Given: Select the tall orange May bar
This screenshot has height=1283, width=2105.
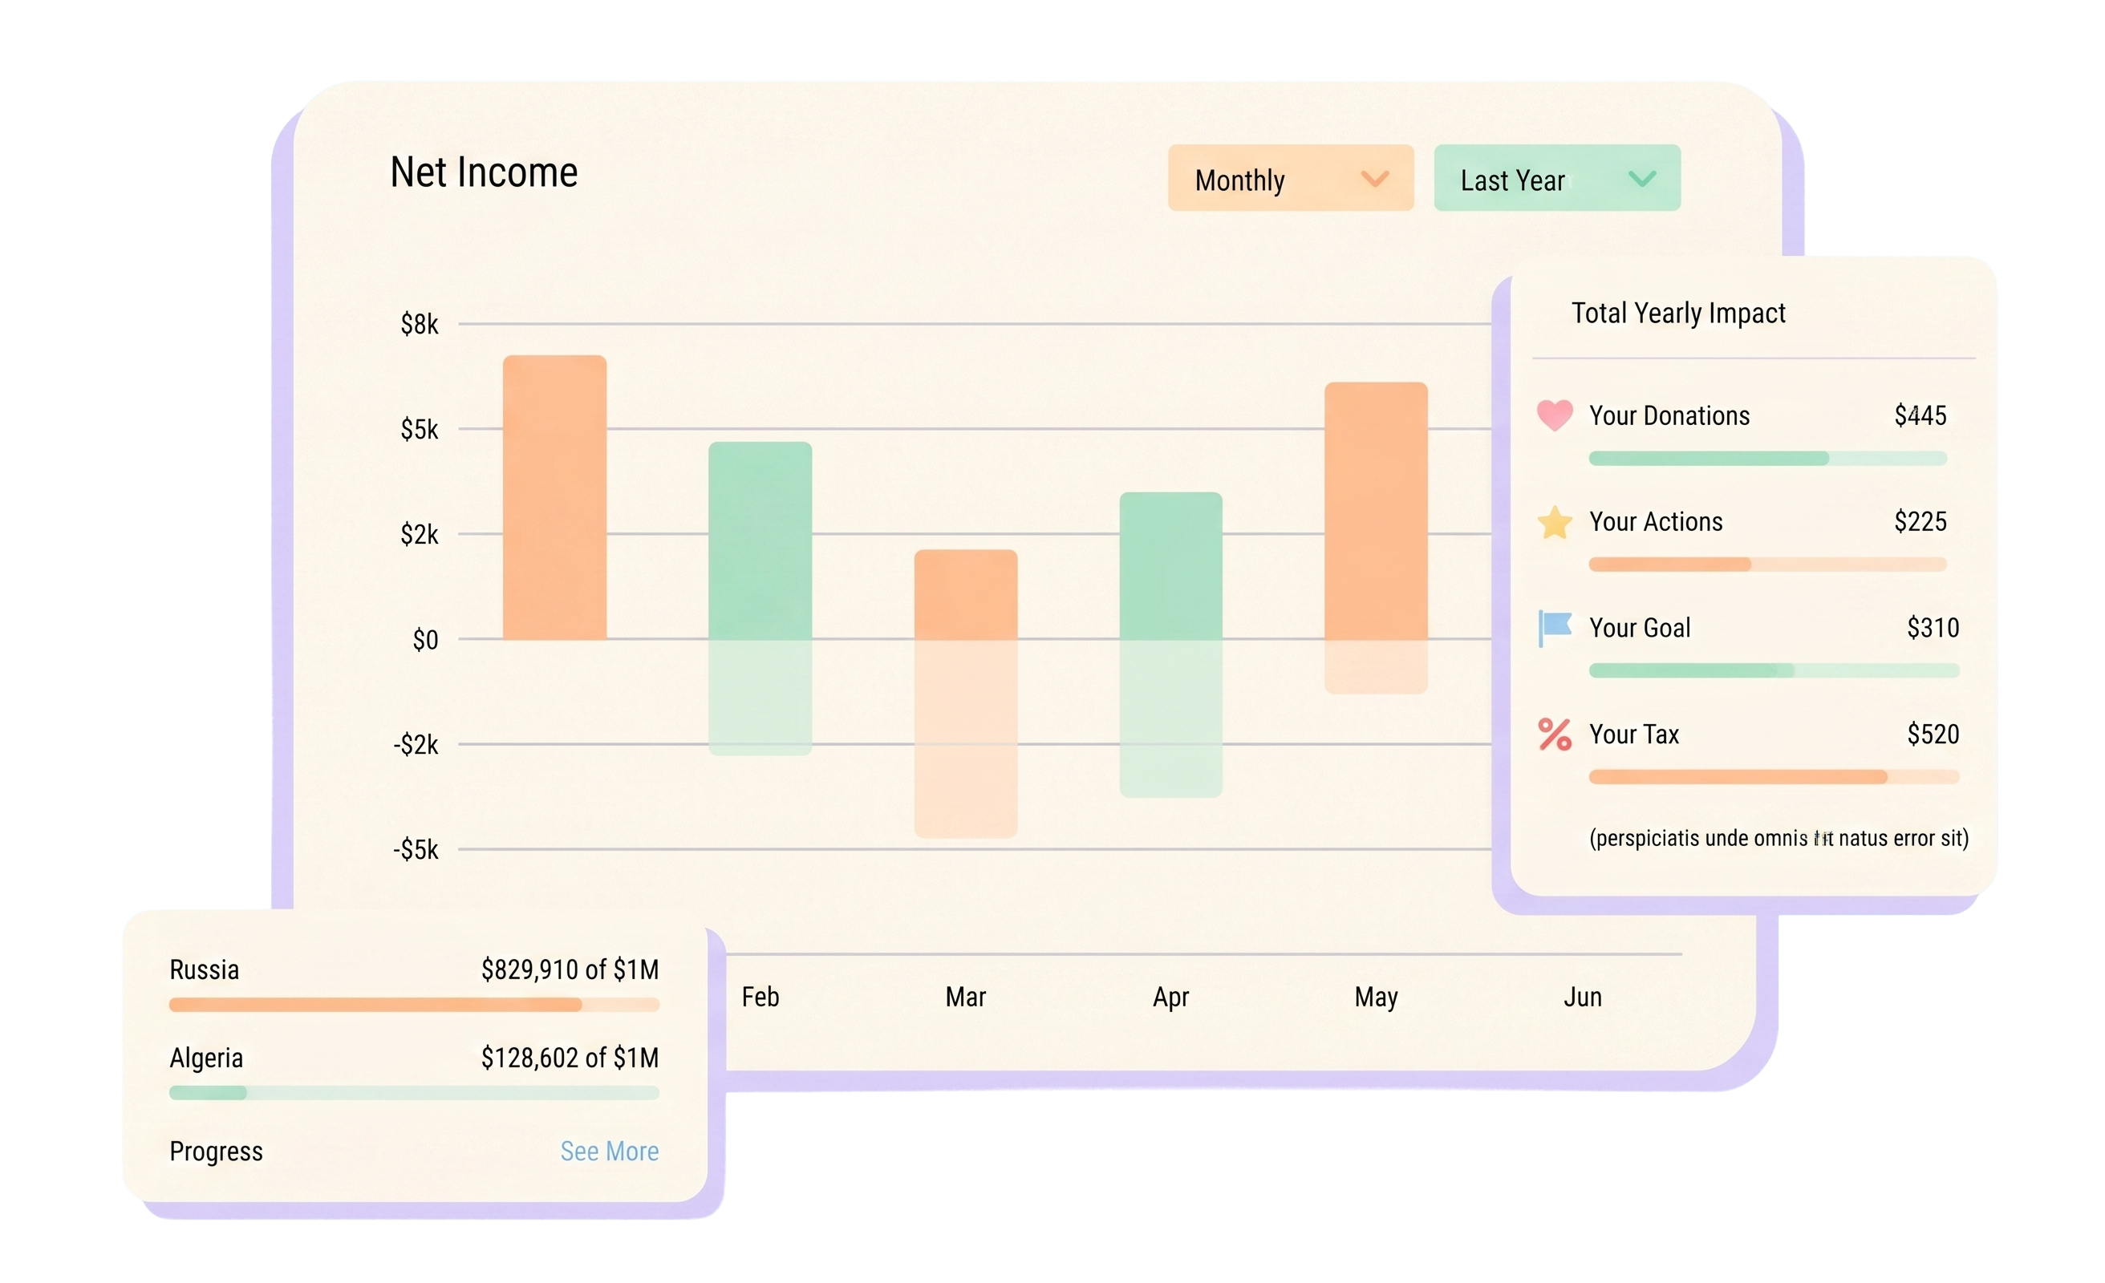Looking at the screenshot, I should [x=1376, y=511].
